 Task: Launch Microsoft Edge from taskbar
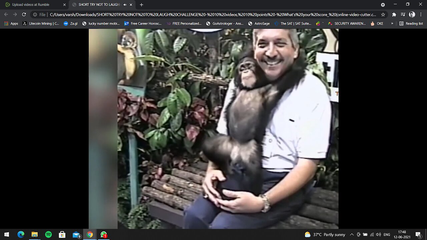(x=21, y=235)
